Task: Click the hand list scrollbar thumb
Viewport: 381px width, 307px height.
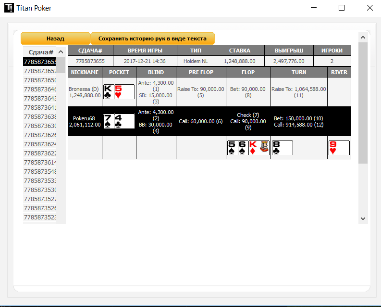Action: pyautogui.click(x=61, y=65)
